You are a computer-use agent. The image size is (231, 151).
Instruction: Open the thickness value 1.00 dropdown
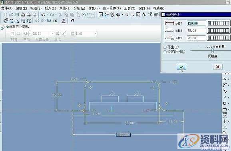[96, 34]
